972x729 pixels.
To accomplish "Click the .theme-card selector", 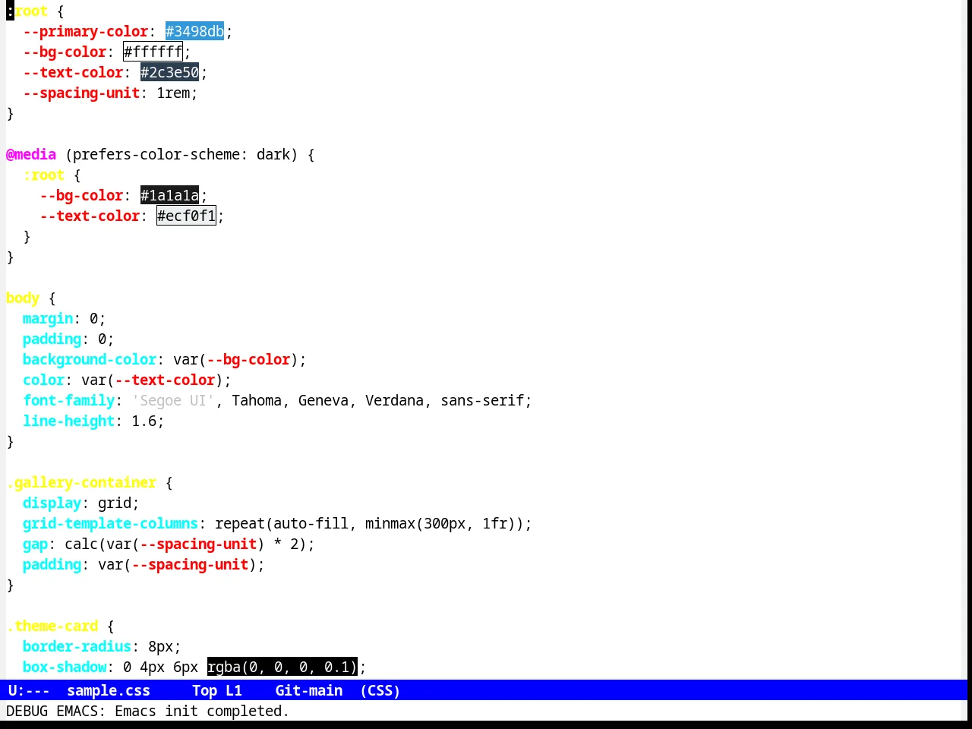I will pyautogui.click(x=52, y=626).
